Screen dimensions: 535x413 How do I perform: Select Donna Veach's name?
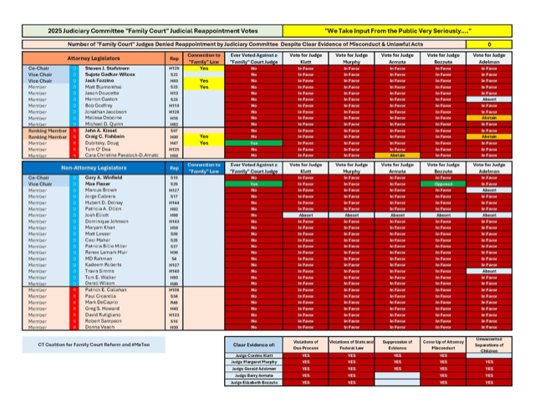[99, 327]
